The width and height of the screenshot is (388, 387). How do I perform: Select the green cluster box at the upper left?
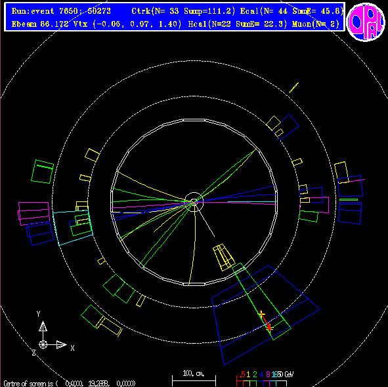point(42,172)
